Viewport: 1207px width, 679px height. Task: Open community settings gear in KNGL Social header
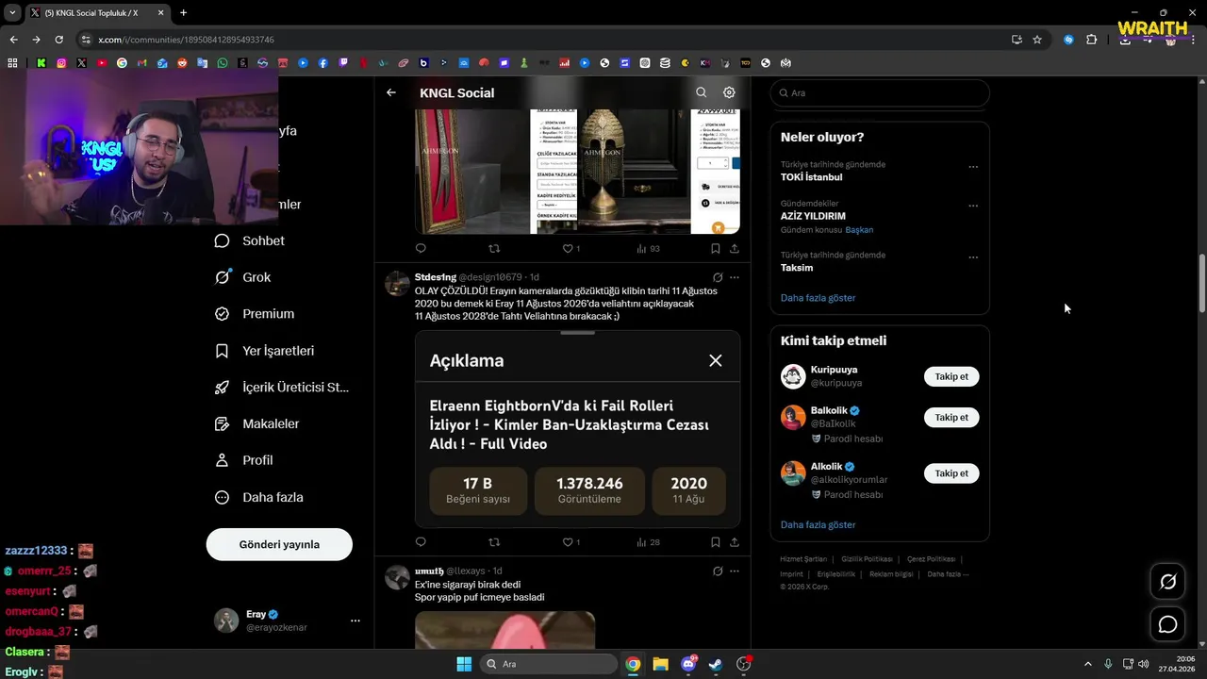pyautogui.click(x=729, y=92)
